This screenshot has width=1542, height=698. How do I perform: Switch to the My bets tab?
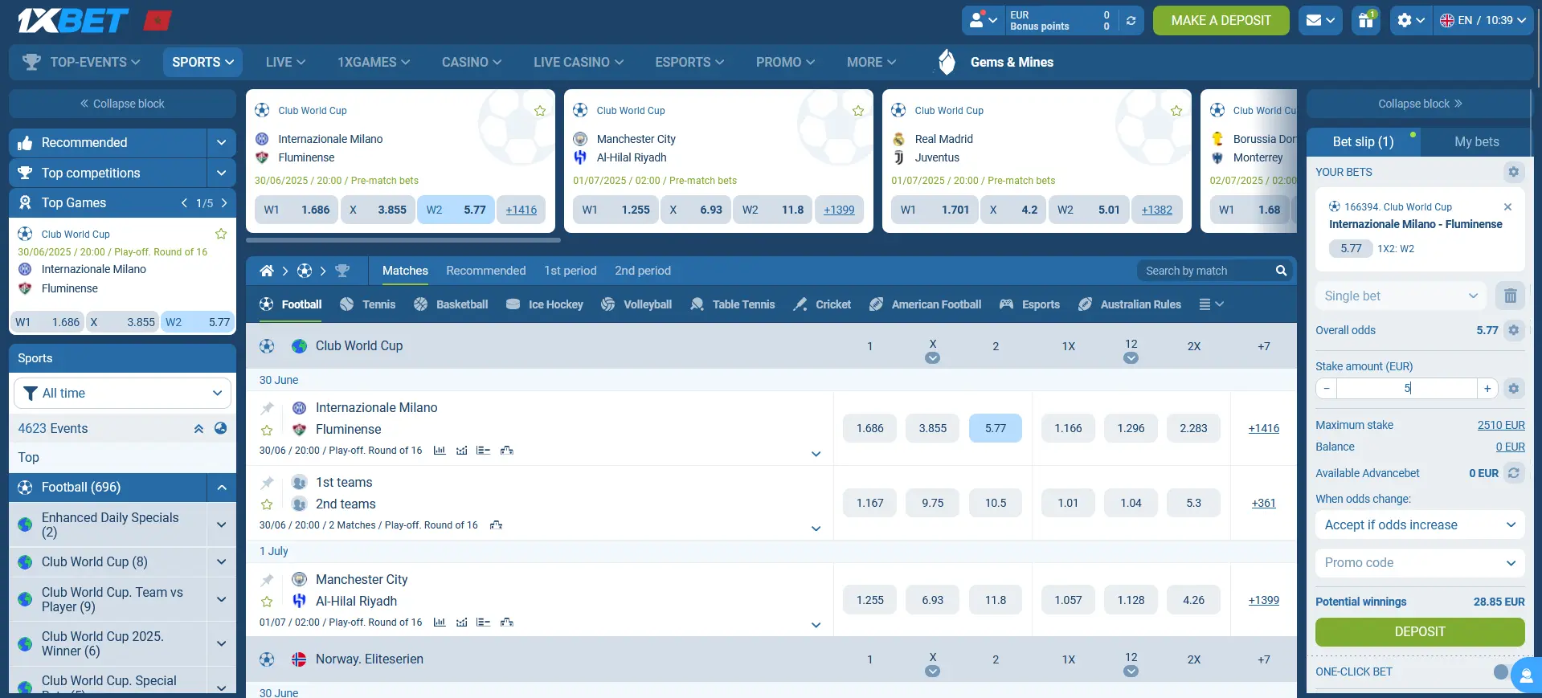[1476, 141]
